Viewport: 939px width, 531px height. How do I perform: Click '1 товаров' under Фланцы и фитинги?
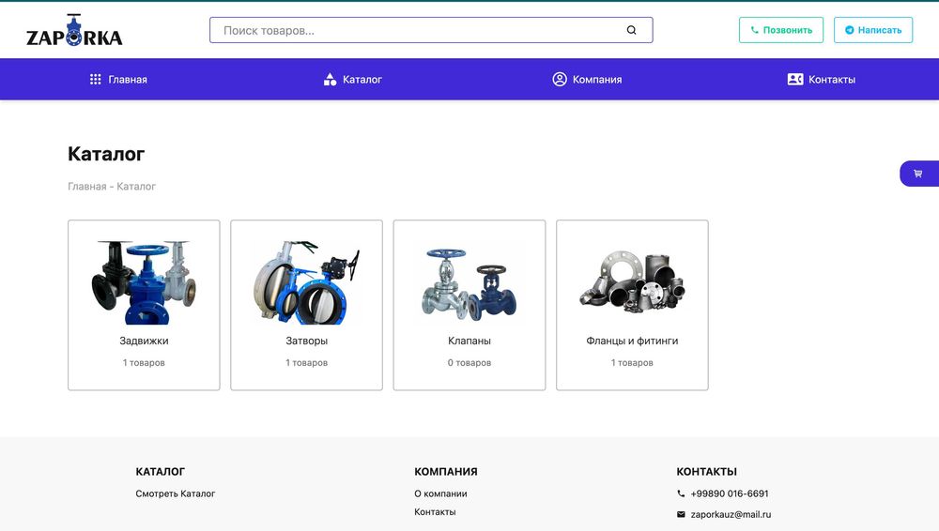tap(632, 363)
